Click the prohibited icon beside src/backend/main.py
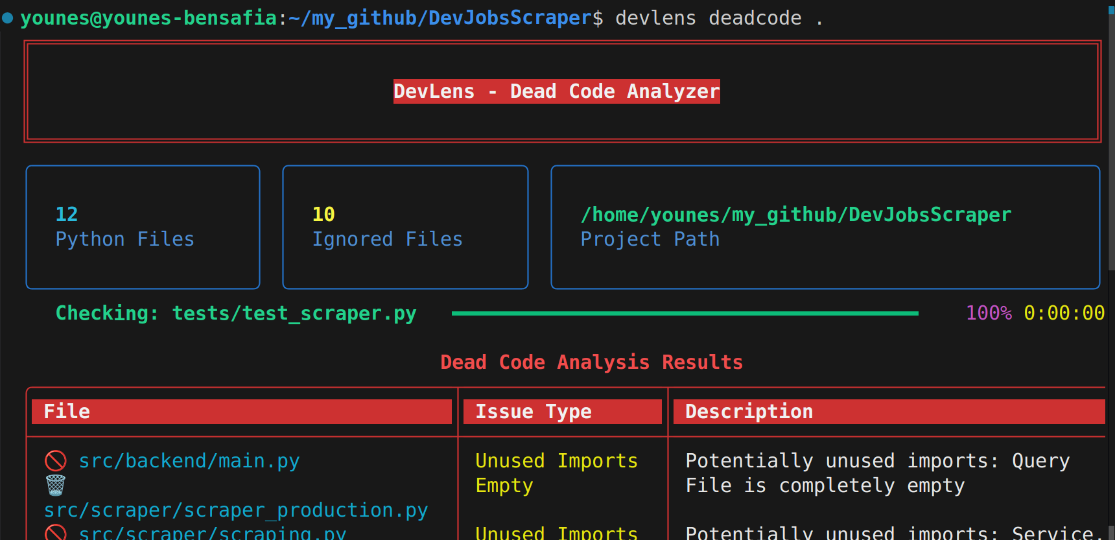1115x540 pixels. coord(56,461)
